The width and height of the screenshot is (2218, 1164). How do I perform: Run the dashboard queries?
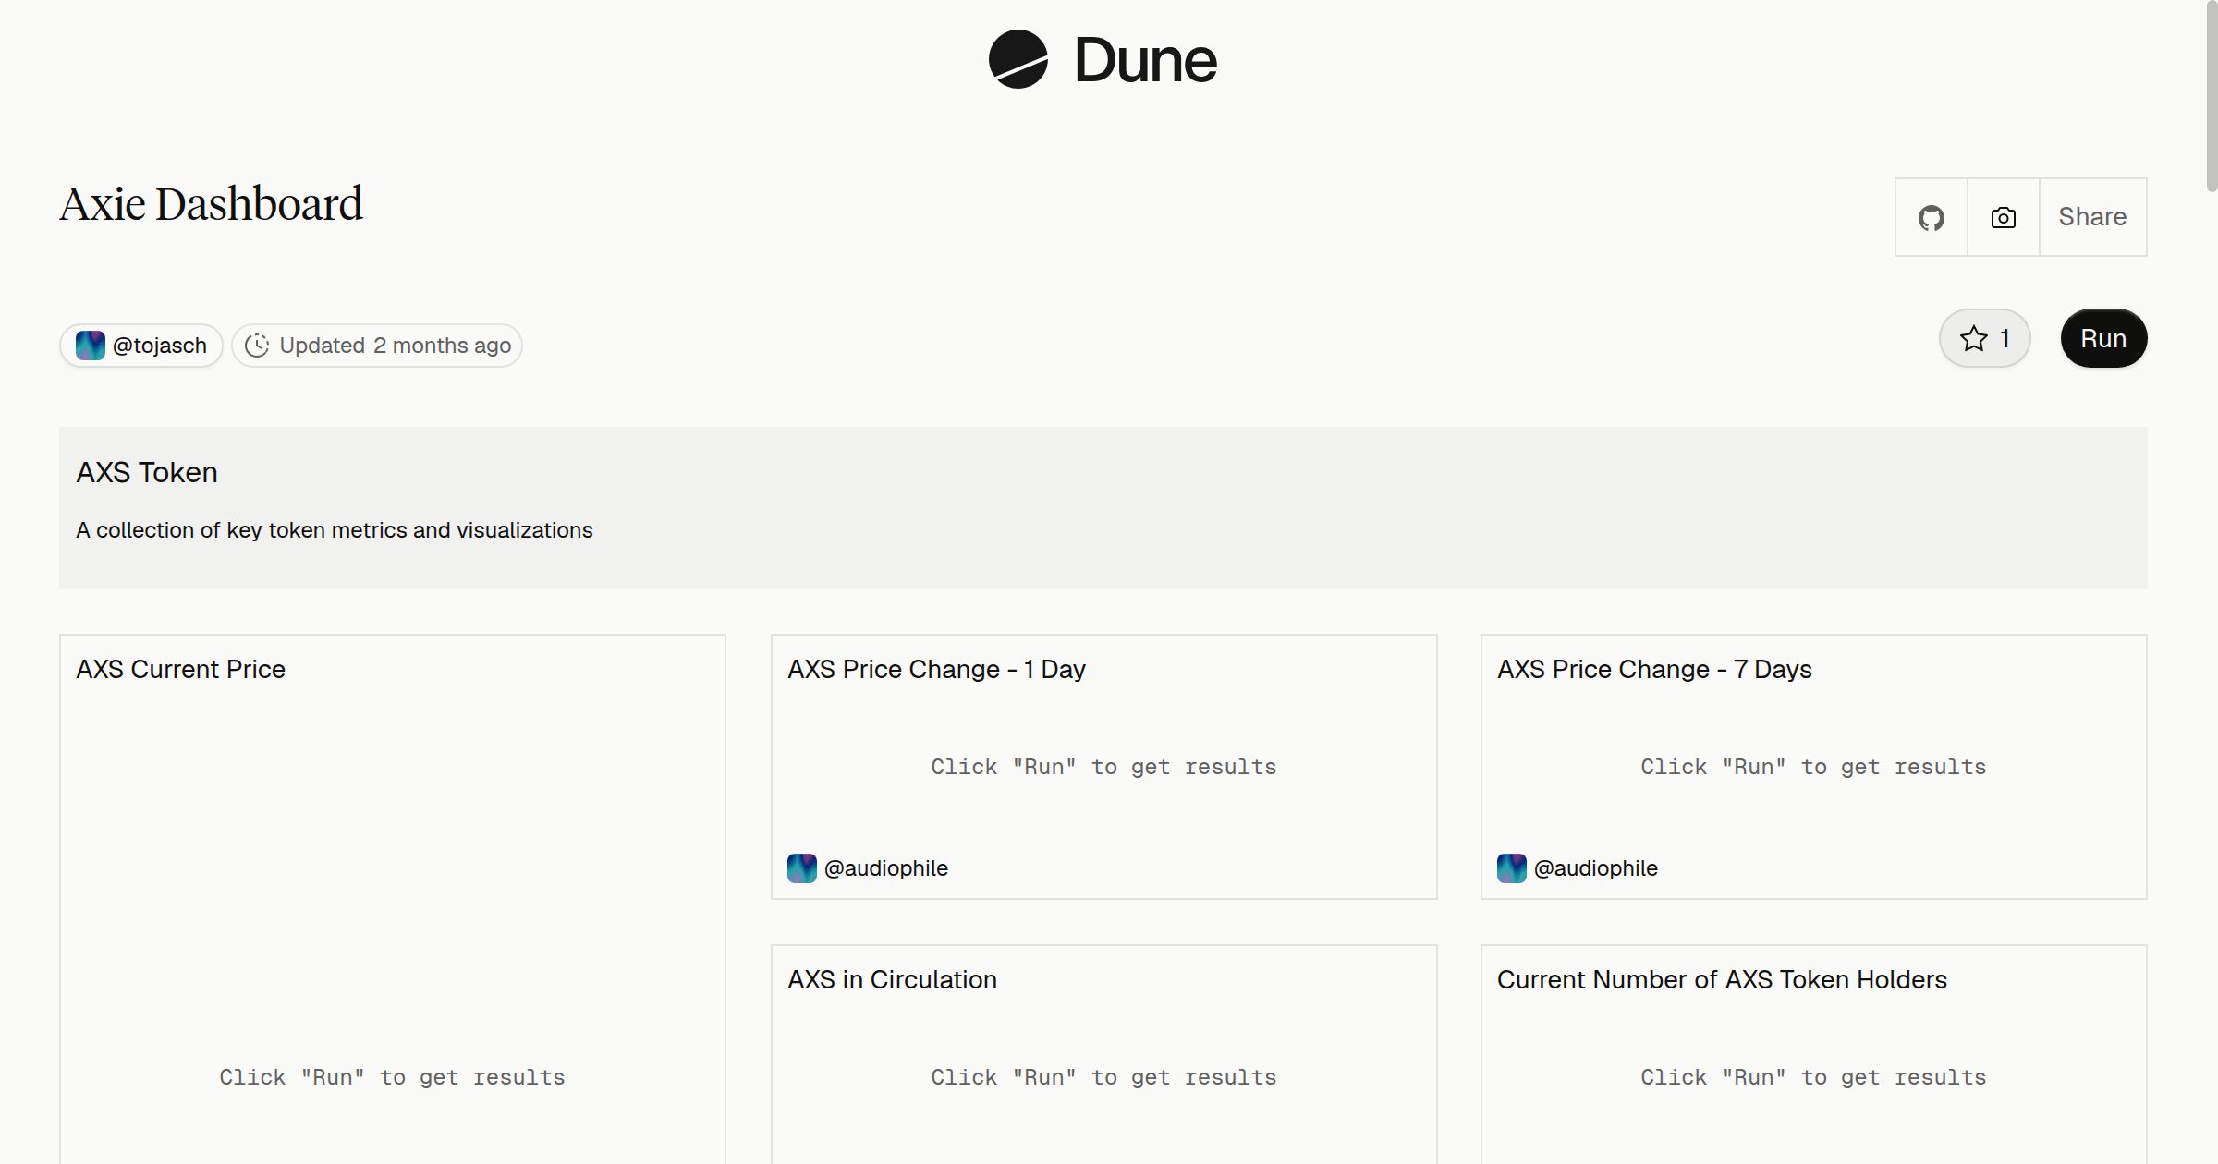coord(2103,338)
